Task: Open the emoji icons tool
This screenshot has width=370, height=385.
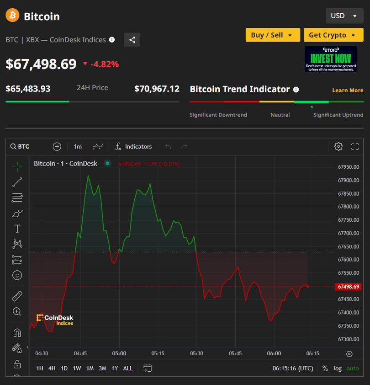Action: (17, 275)
